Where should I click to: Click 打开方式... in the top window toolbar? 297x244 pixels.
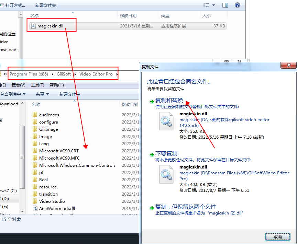tap(15, 5)
